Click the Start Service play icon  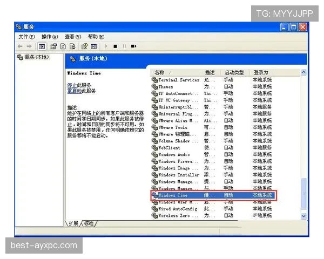click(106, 46)
